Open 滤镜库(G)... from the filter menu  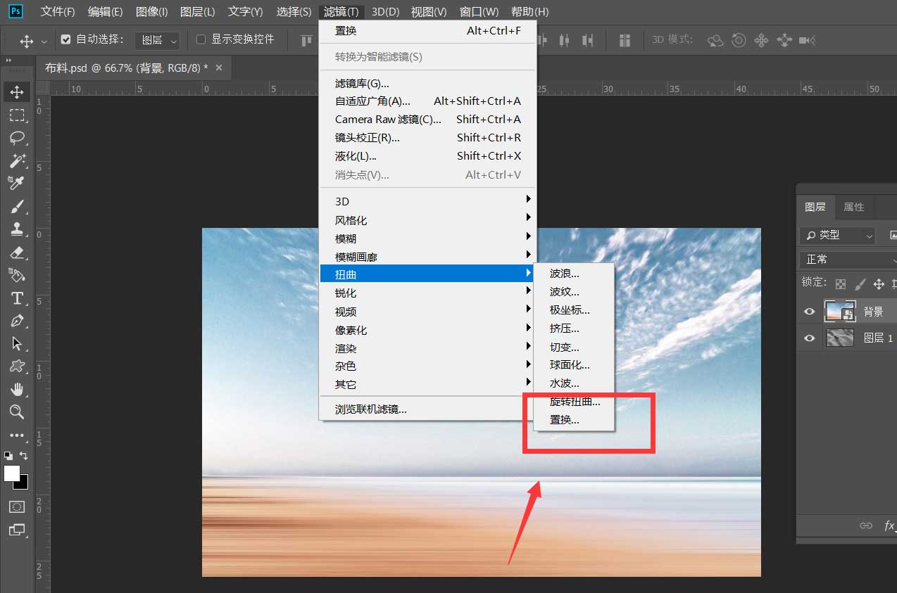tap(428, 84)
